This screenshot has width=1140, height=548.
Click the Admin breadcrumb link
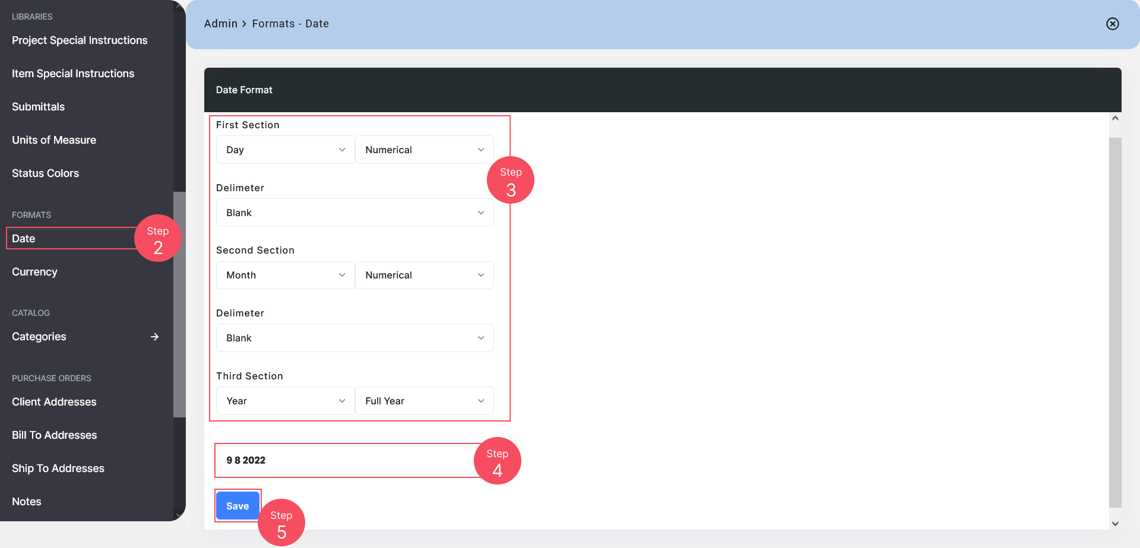coord(221,24)
